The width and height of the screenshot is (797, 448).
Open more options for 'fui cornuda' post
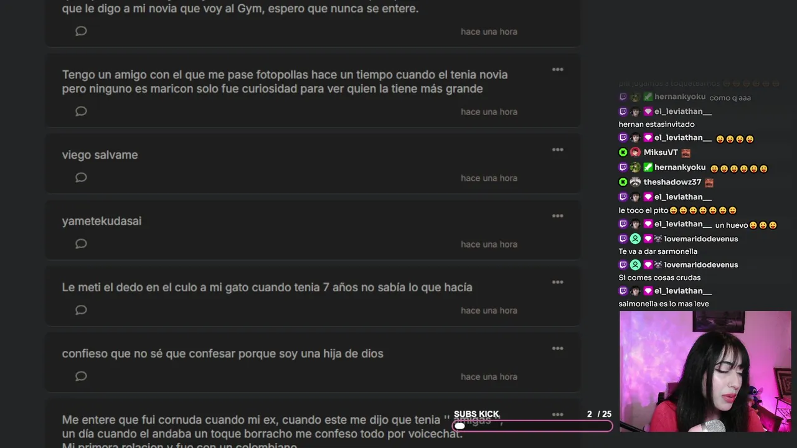[558, 414]
